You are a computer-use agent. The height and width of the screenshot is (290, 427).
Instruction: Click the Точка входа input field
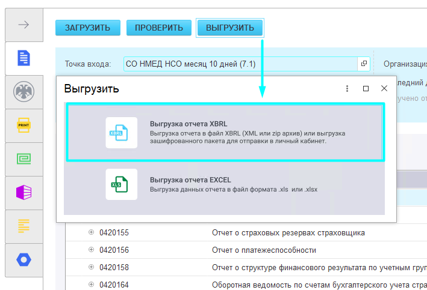click(241, 64)
